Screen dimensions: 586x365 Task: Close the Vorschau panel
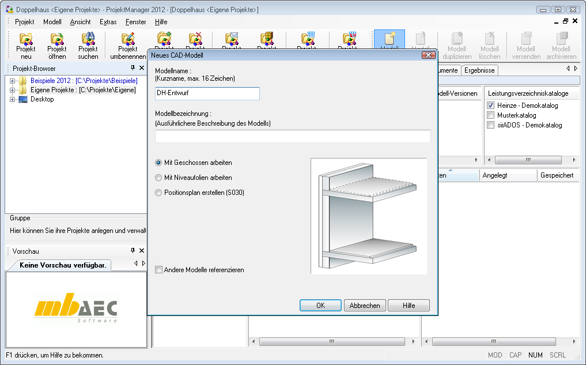pyautogui.click(x=142, y=251)
